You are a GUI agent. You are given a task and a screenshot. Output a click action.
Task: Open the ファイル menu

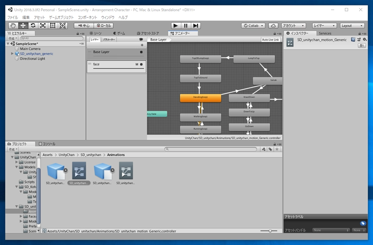pyautogui.click(x=13, y=17)
